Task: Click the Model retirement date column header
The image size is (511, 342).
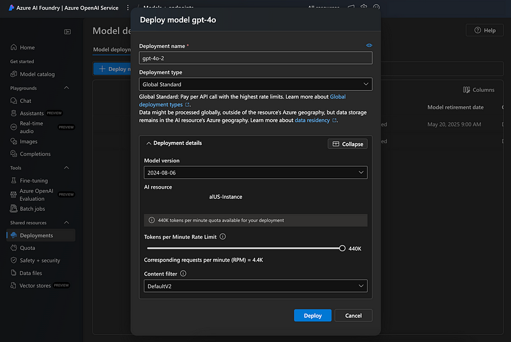Action: [455, 107]
